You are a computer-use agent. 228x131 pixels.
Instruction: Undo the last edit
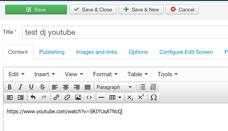tap(33, 98)
